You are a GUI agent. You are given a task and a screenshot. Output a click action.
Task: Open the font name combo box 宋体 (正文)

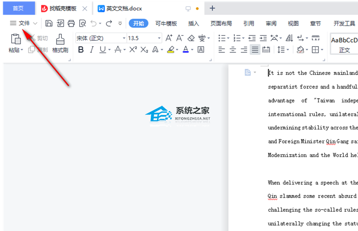click(x=101, y=38)
